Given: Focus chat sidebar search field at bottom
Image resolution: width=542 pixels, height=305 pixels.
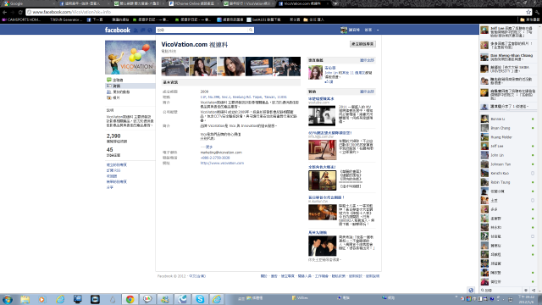Looking at the screenshot, I should (501, 290).
